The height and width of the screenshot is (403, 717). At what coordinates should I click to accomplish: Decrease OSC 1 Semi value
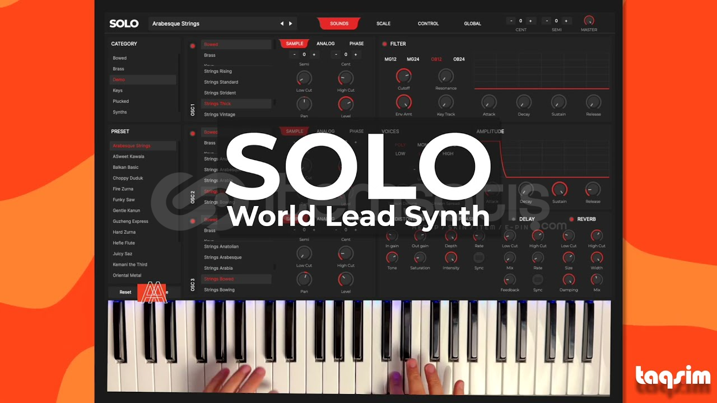295,54
